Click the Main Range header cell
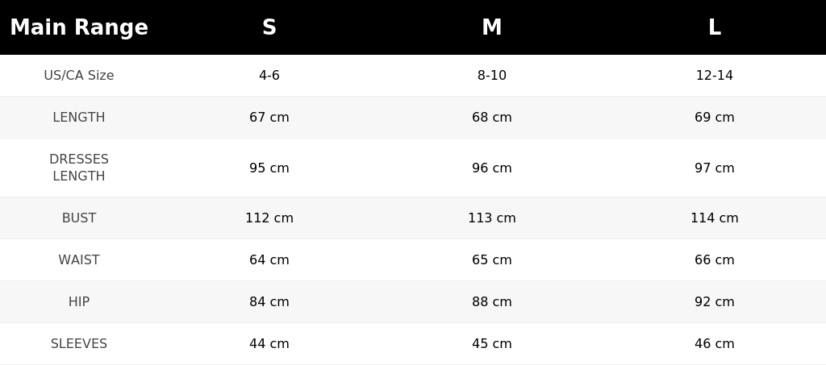826x365 pixels. tap(79, 27)
